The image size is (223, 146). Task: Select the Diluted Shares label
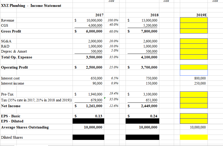coord(12,137)
